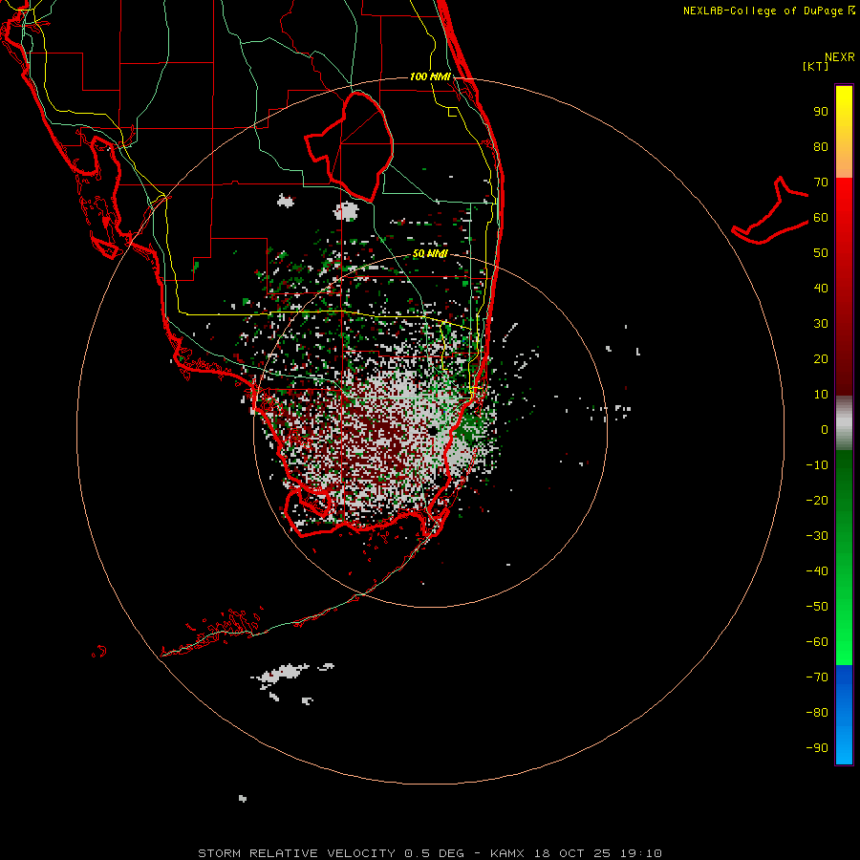860x860 pixels.
Task: Click the -90 value on velocity scale
Action: click(x=817, y=748)
